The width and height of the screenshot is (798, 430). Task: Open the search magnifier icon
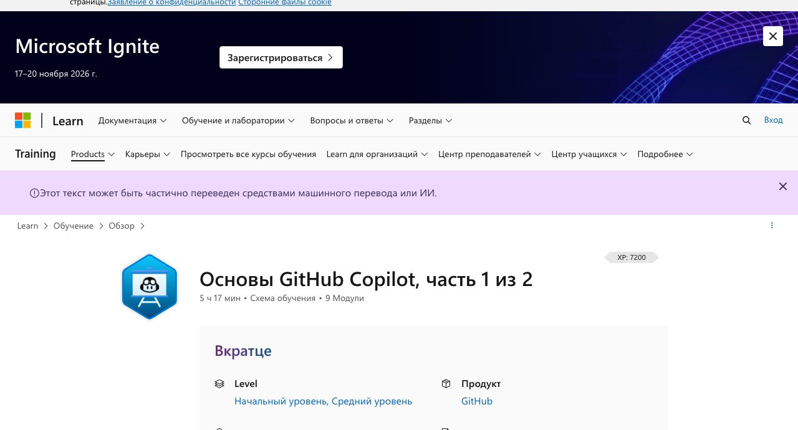pos(746,120)
